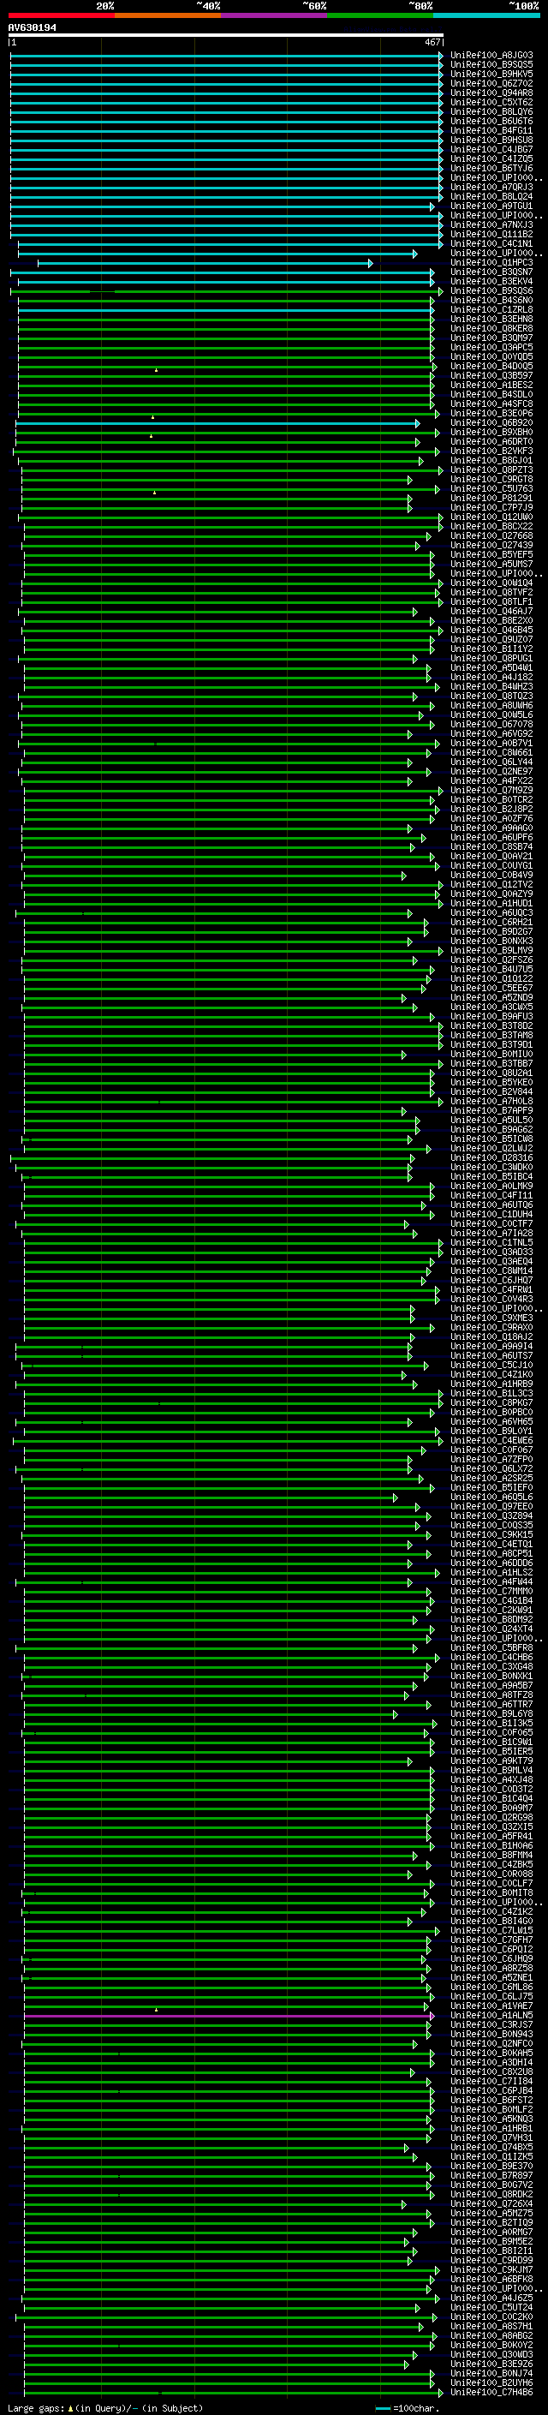Open the UniRef100_B9SQS5 hit link
Viewport: 548px width, 2415px height.
491,65
